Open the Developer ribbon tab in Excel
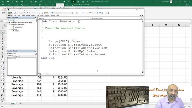The width and height of the screenshot is (192, 108). point(60,5)
